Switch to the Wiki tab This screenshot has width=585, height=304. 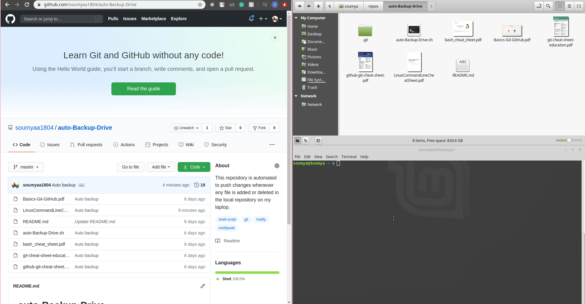[186, 145]
